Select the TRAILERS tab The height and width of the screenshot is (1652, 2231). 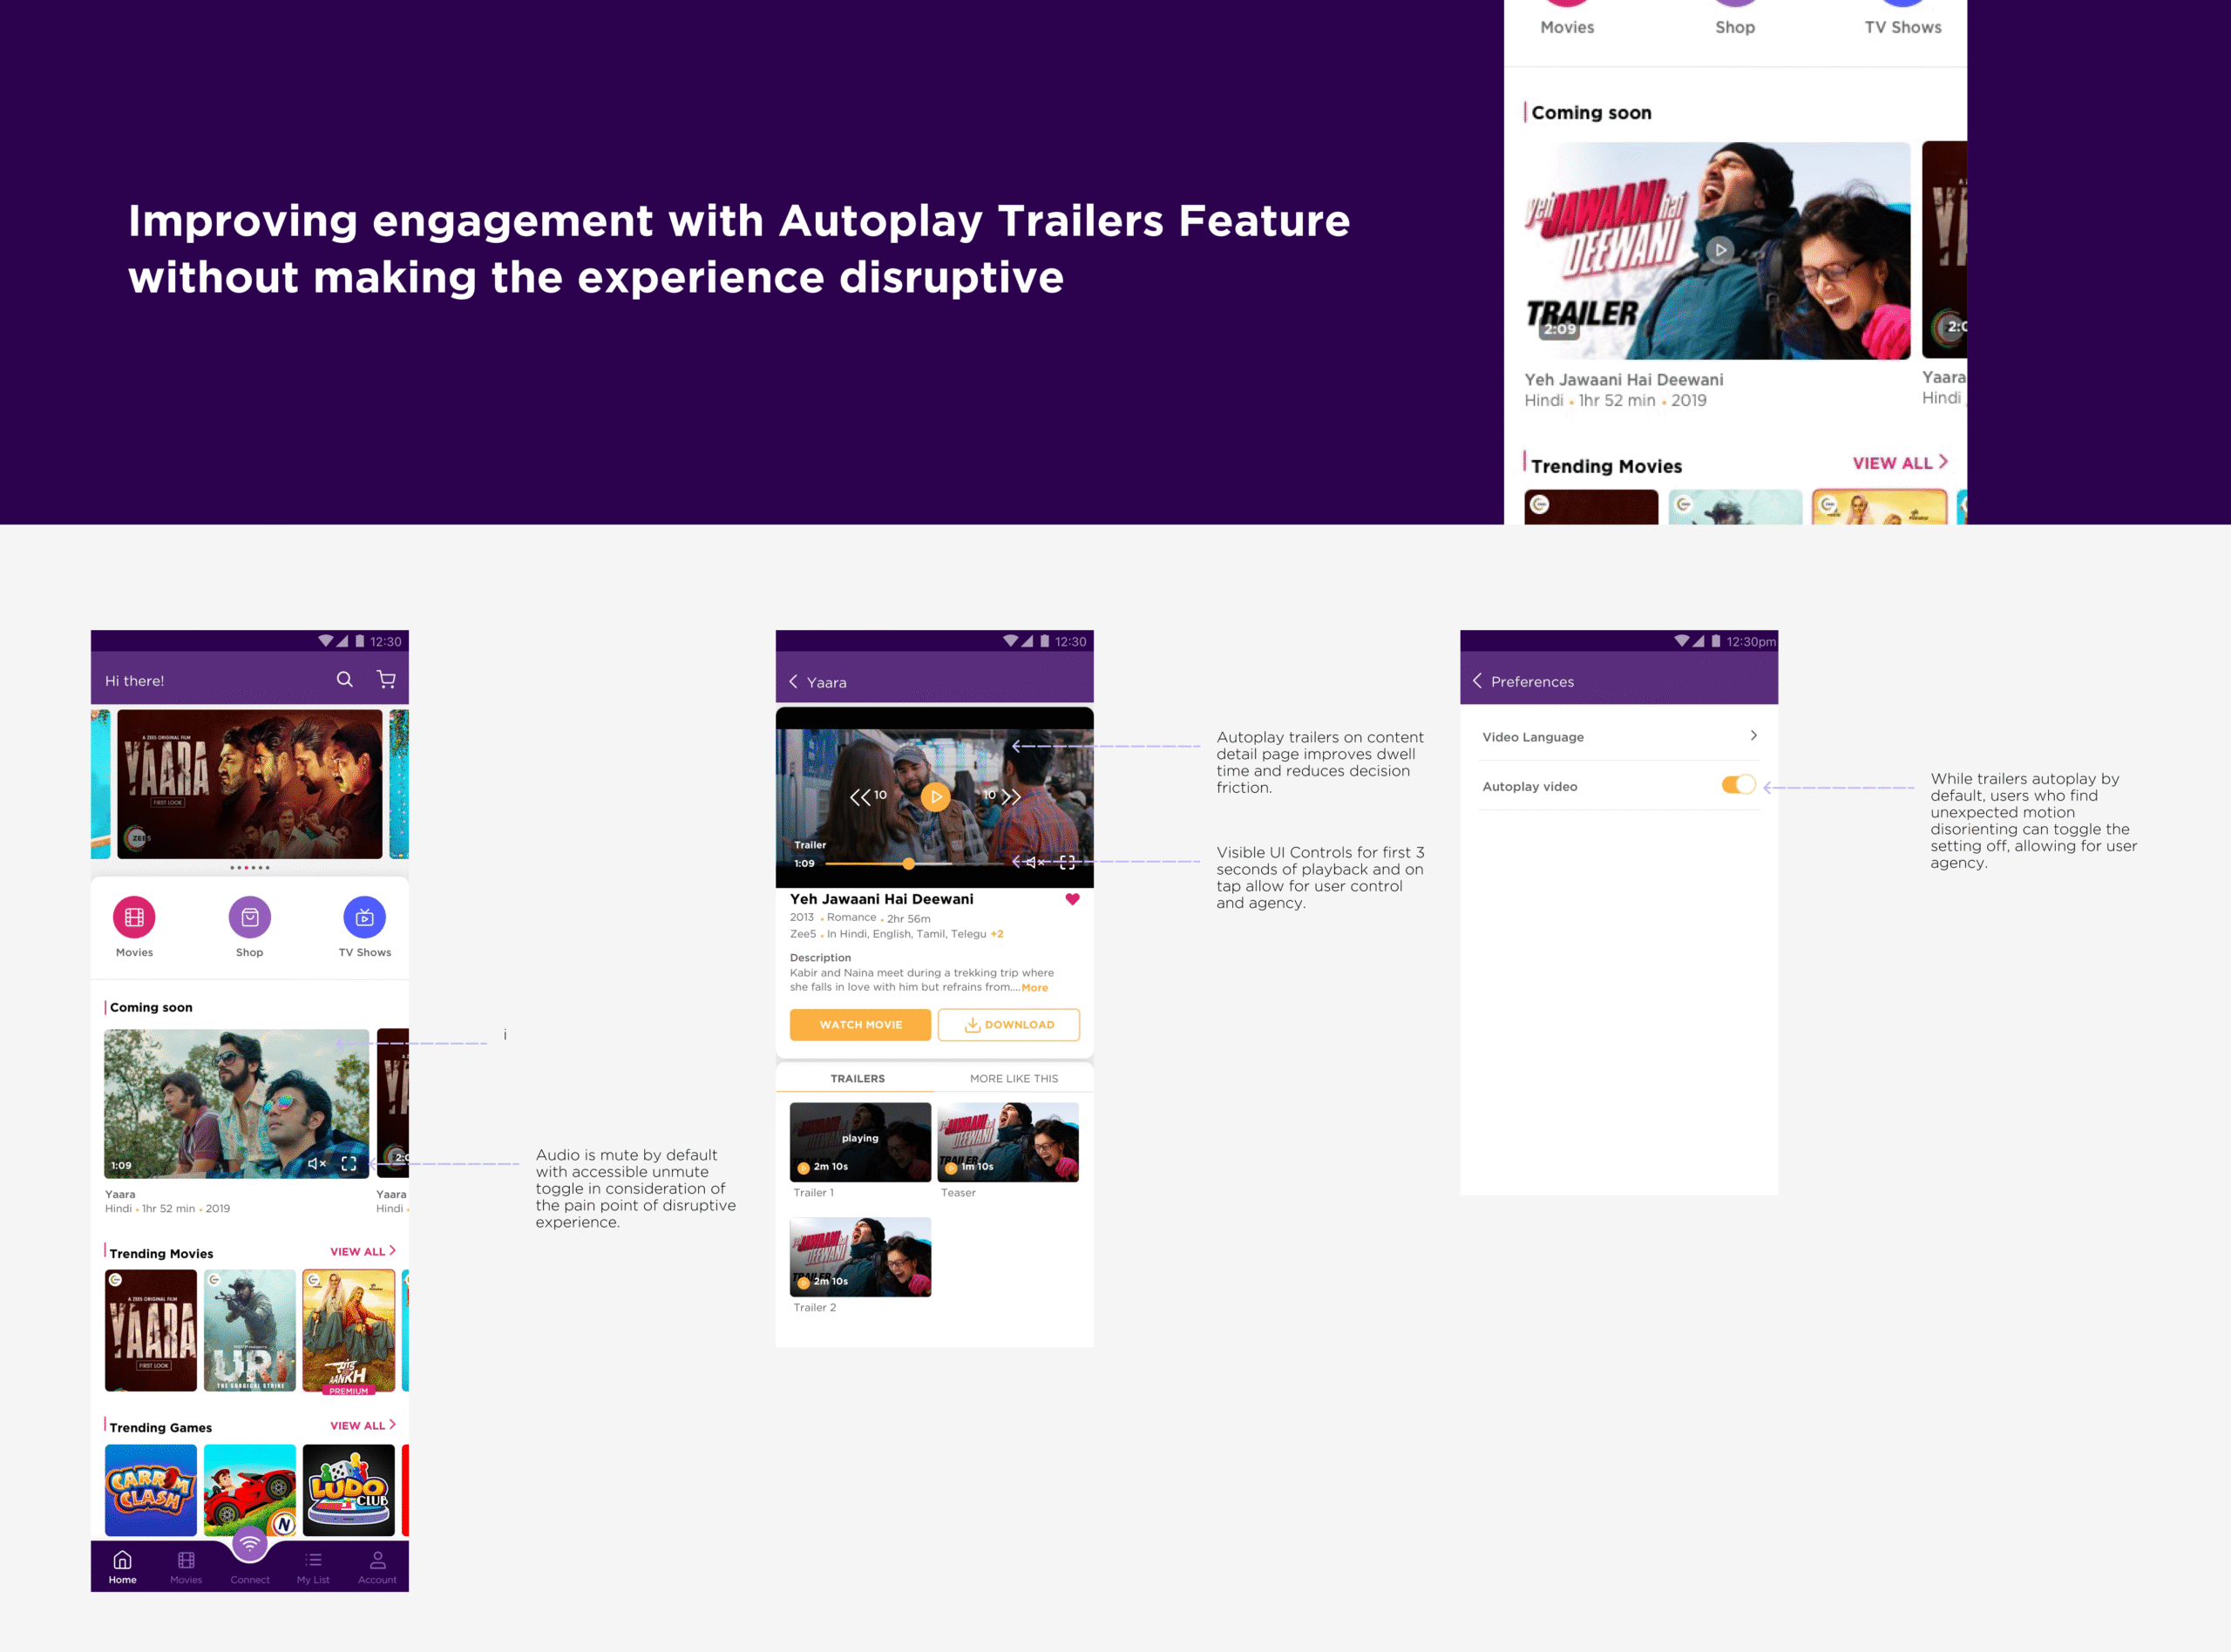tap(857, 1079)
